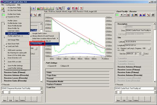Enable Zoom 90% on click option
Screen dimensions: 157x105
(x=18, y=62)
